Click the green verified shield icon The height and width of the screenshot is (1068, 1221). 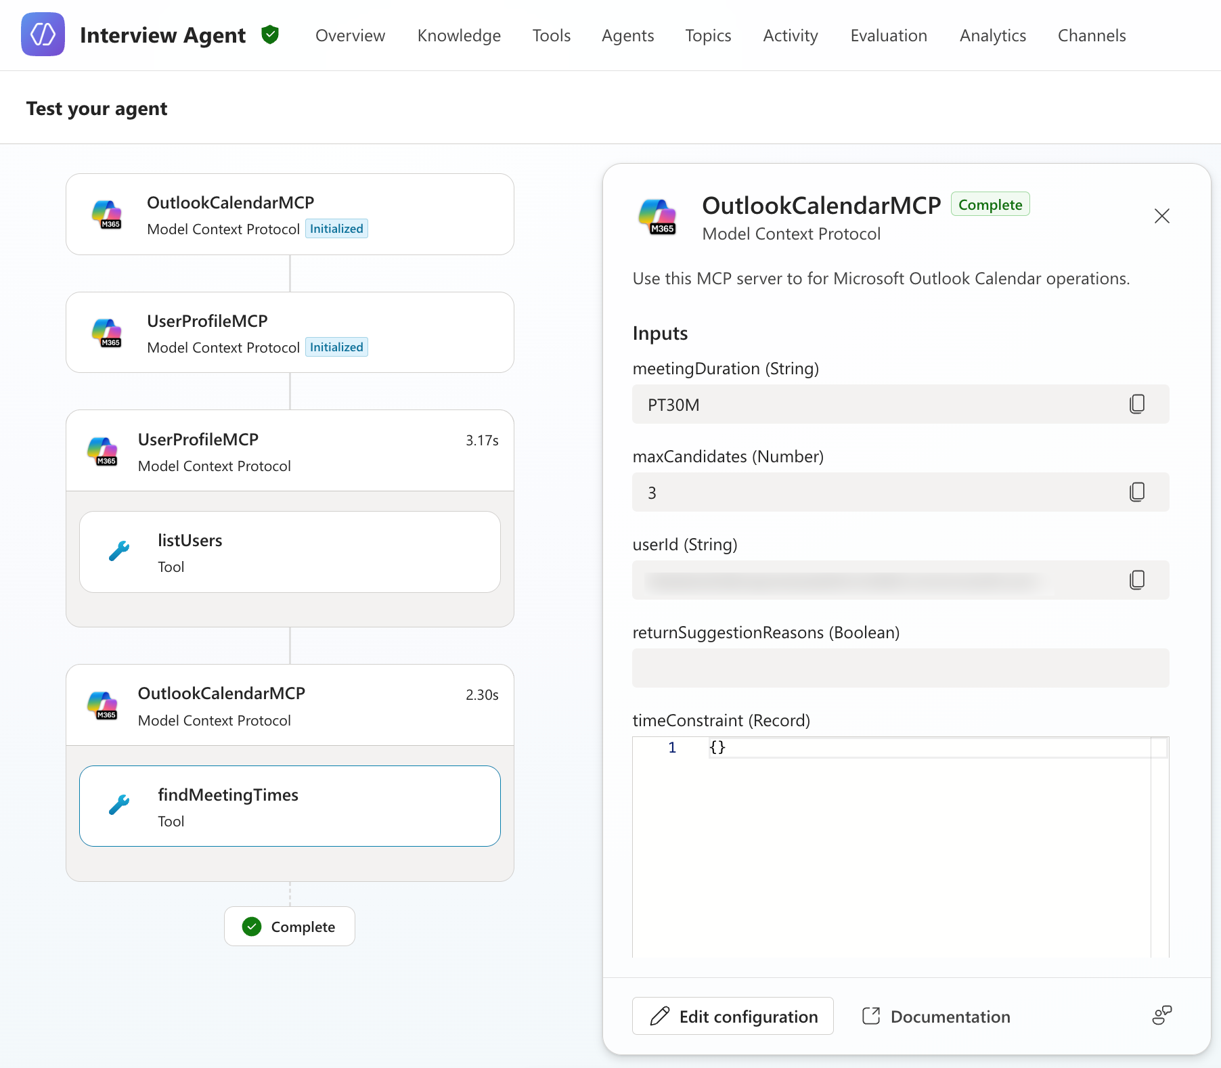click(x=270, y=35)
